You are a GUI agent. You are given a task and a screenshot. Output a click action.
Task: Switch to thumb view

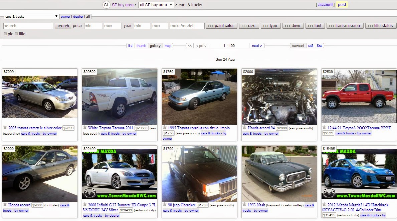pos(141,46)
